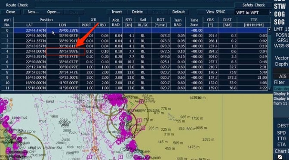Select waypoint 4 longitude cell 38°57.999'E

pos(66,52)
